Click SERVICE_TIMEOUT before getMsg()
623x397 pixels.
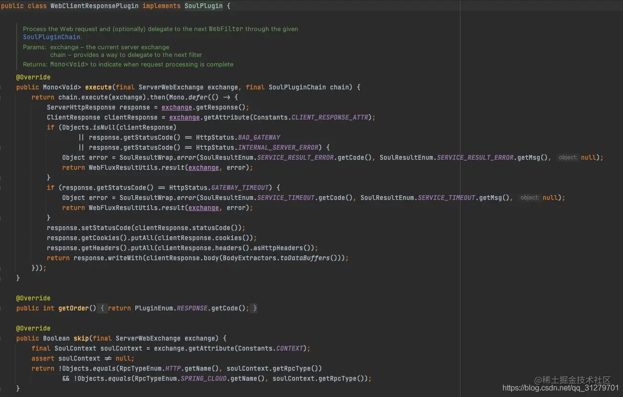click(x=447, y=198)
